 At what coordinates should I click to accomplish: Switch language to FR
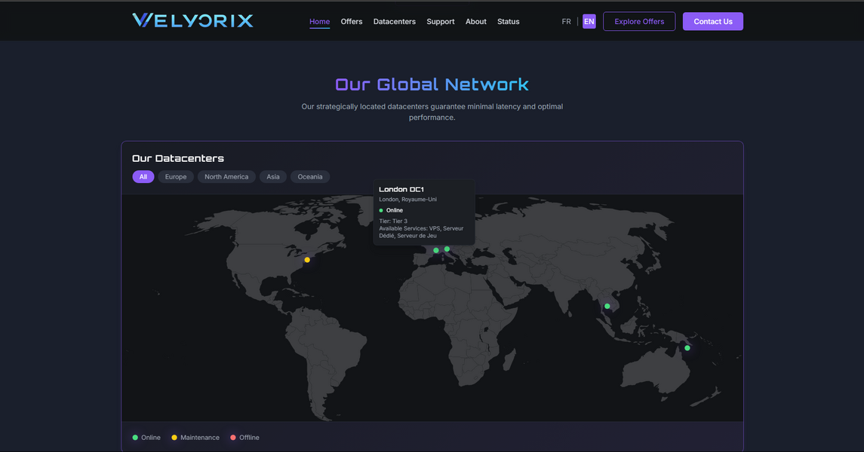point(567,21)
